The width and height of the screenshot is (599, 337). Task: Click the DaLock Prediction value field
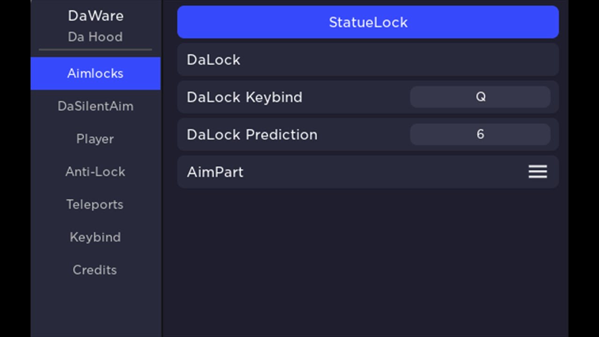coord(480,134)
